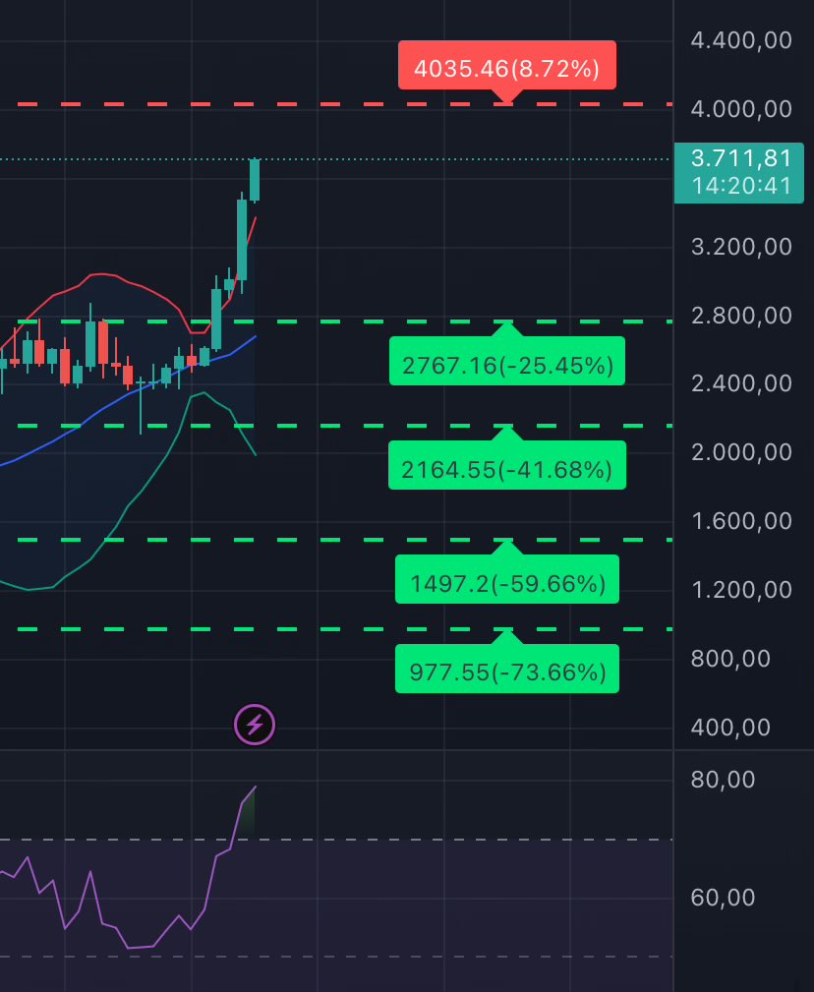Click the 1.600,00 price axis label

(x=741, y=521)
